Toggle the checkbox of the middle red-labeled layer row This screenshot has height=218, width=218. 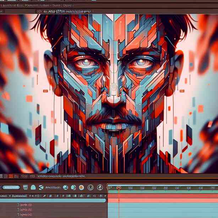click(x=18, y=209)
